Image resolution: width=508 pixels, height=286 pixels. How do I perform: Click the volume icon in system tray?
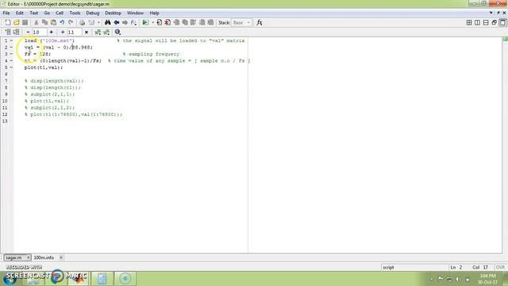458,279
